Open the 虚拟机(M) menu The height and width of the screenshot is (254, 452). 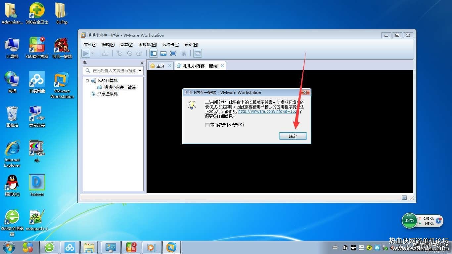pos(148,45)
